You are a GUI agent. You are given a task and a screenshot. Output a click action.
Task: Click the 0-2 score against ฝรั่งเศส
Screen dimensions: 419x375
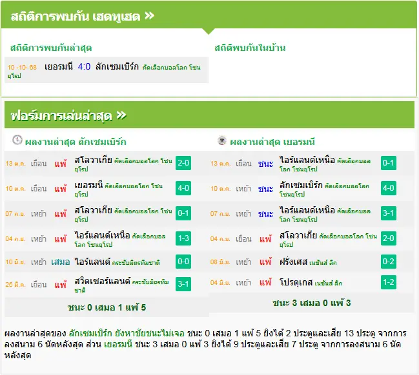click(388, 262)
